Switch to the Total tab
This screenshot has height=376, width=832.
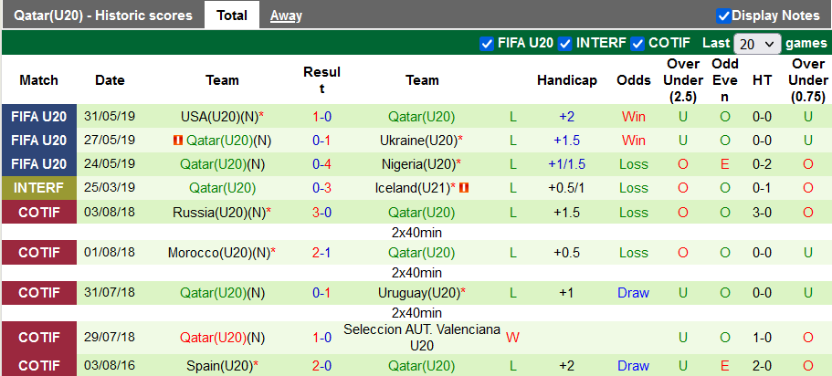pos(232,16)
